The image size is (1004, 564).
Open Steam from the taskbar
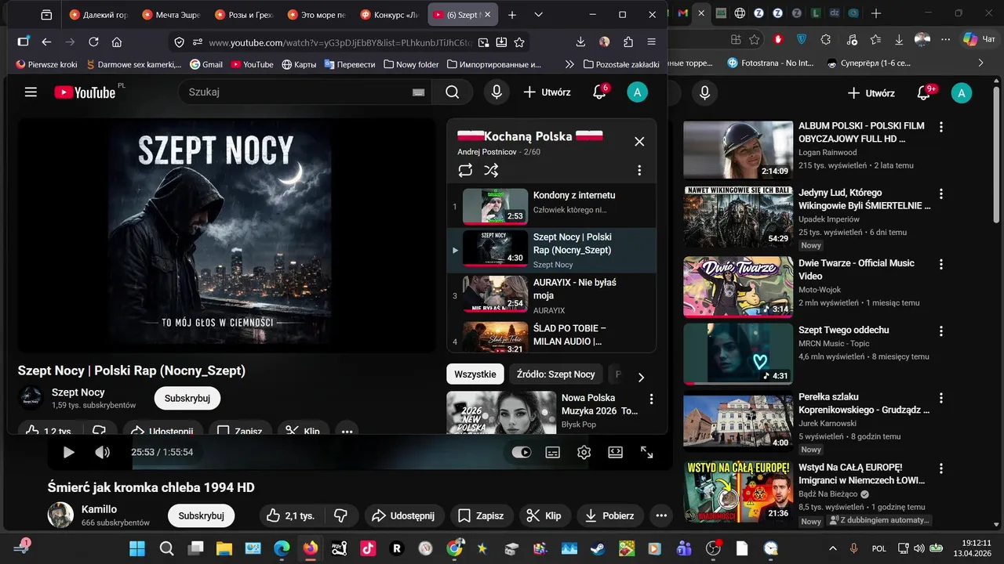(x=598, y=548)
